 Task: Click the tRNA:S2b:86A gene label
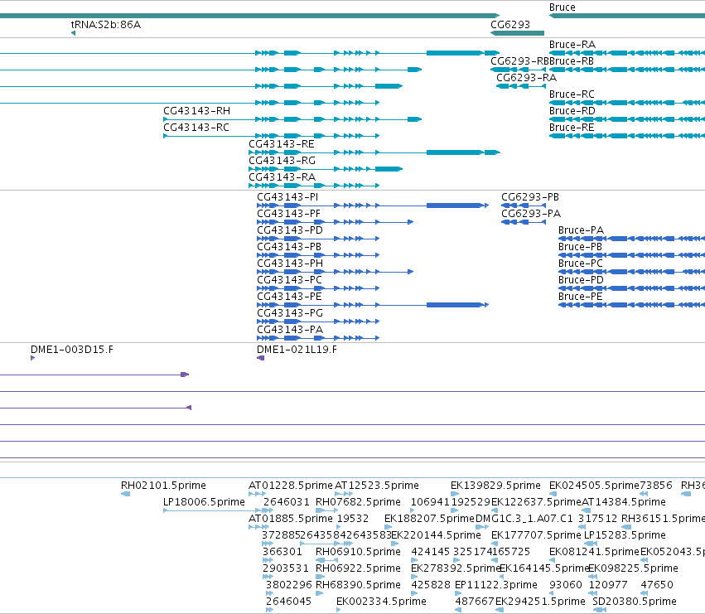pyautogui.click(x=106, y=25)
